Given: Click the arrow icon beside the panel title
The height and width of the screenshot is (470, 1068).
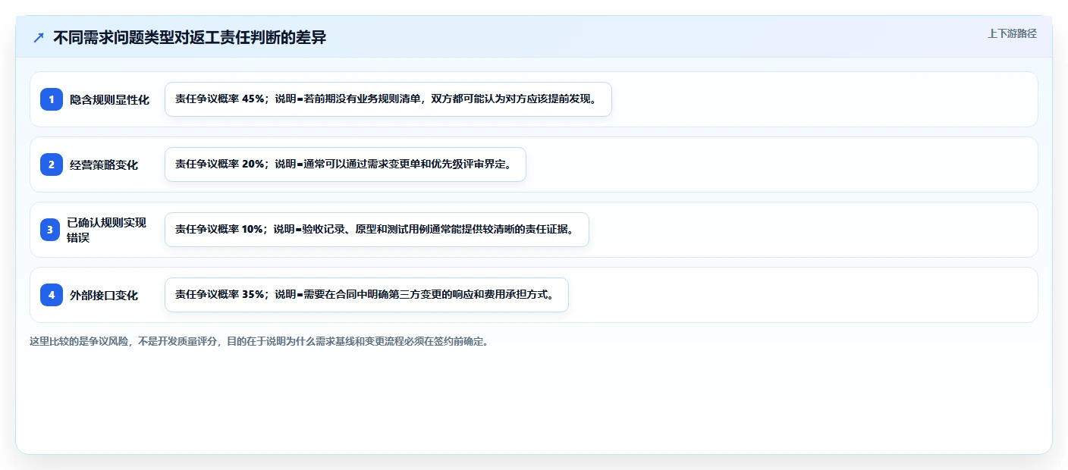Looking at the screenshot, I should coord(39,37).
